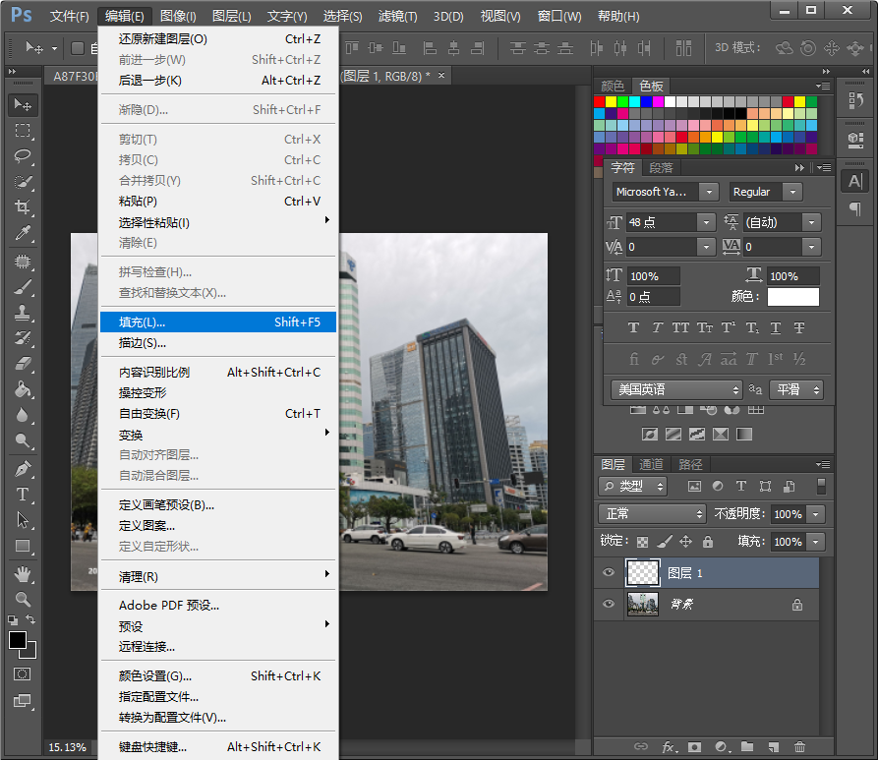Select the Lasso tool
This screenshot has height=760, width=878.
(x=23, y=156)
